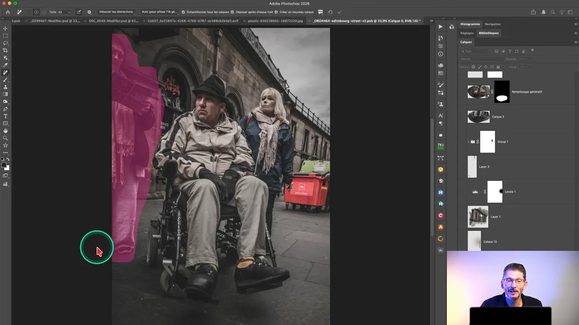The height and width of the screenshot is (325, 579).
Task: Select the Lasso tool
Action: pyautogui.click(x=5, y=43)
